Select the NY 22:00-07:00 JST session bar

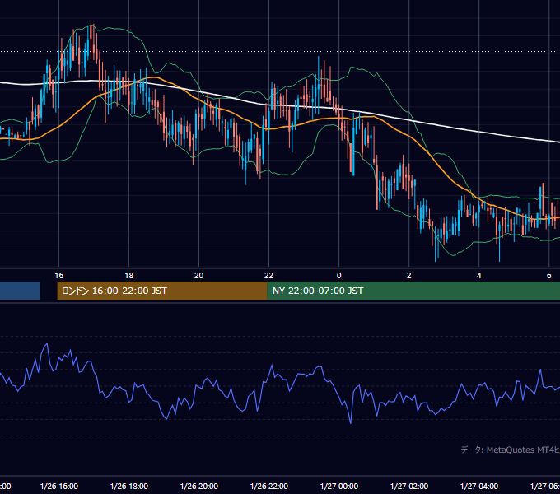[x=413, y=291]
